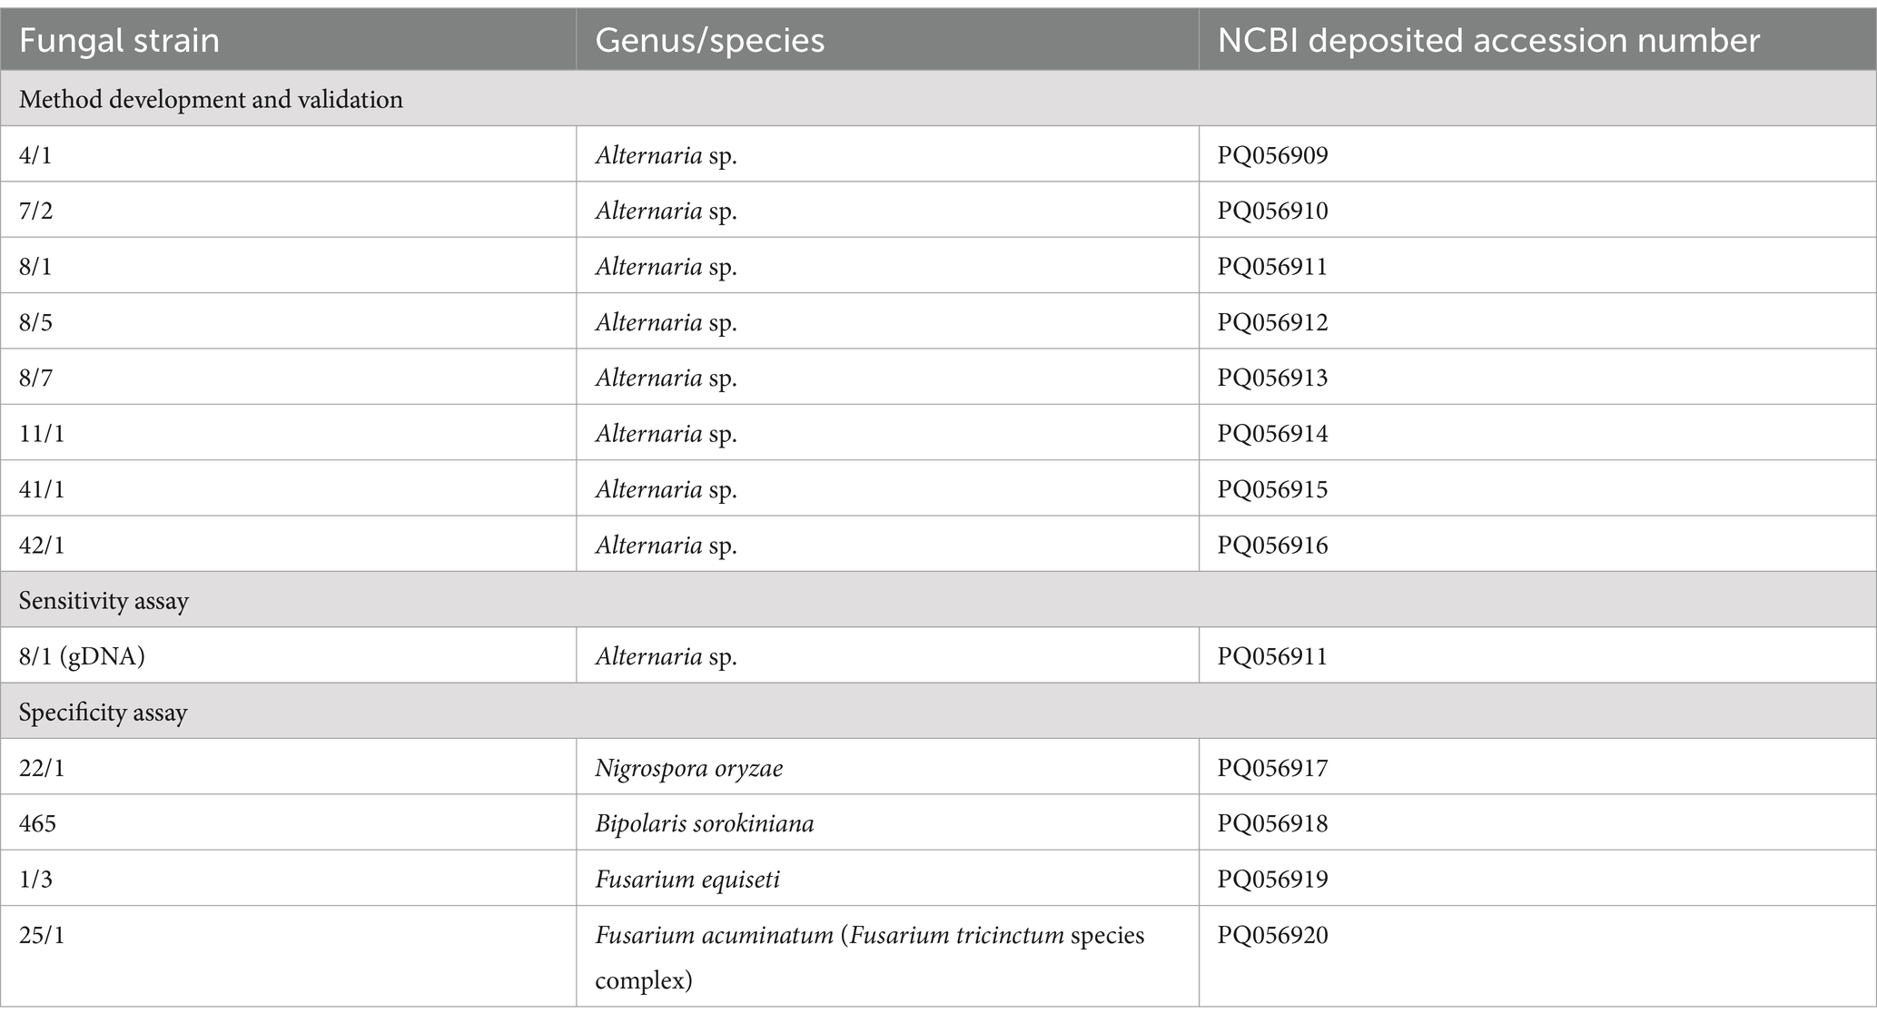The width and height of the screenshot is (1877, 1023).
Task: Select the Specificity assay section row
Action: (x=938, y=712)
